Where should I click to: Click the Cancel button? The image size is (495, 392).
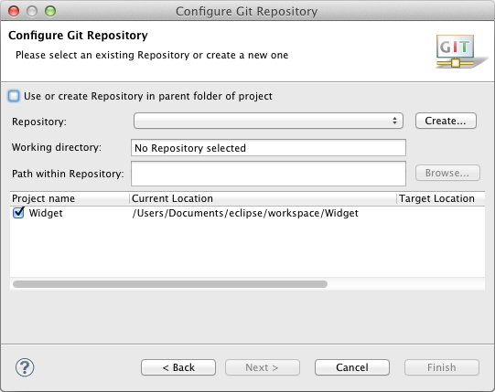click(352, 367)
